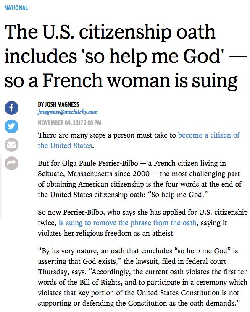Viewport: 250px width, 312px height.
Task: Click "the United States" blue link text
Action: 65,146
